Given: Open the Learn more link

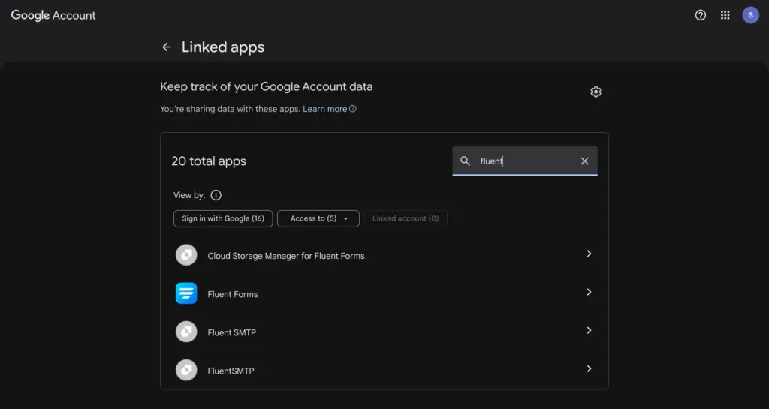Looking at the screenshot, I should 324,109.
